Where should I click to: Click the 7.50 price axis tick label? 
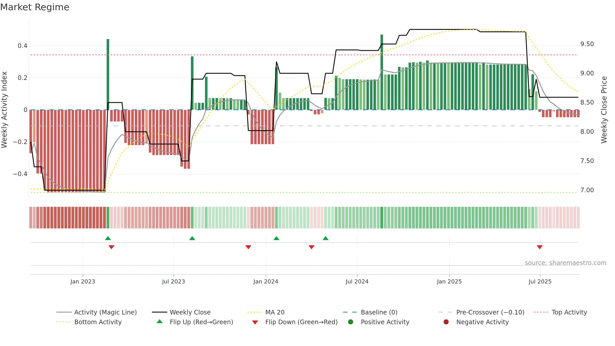click(587, 161)
